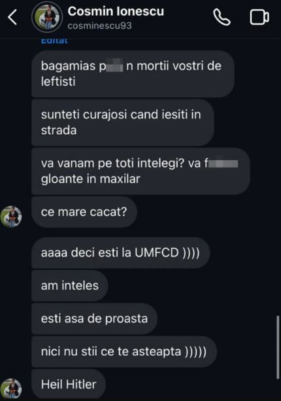
Task: Tap avatar beside 'ce mare cacat?' message
Action: [x=11, y=217]
